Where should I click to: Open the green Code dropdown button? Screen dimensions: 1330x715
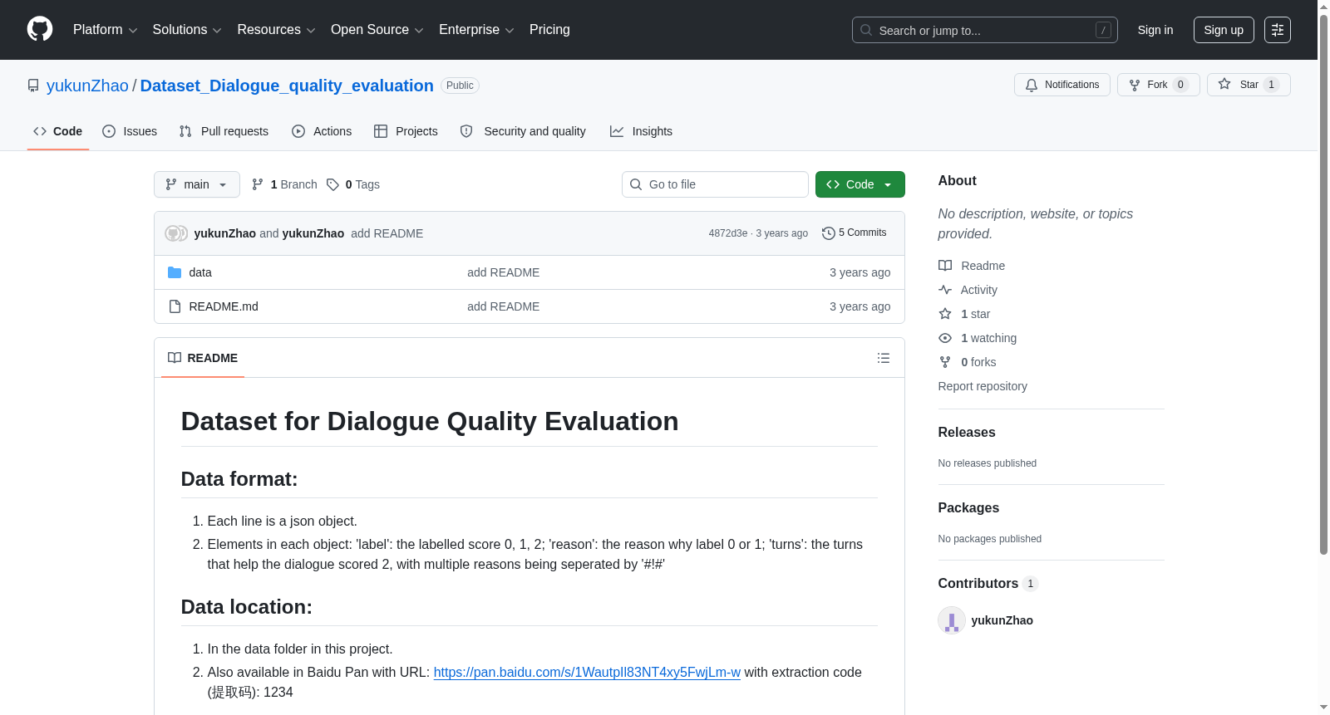[860, 184]
